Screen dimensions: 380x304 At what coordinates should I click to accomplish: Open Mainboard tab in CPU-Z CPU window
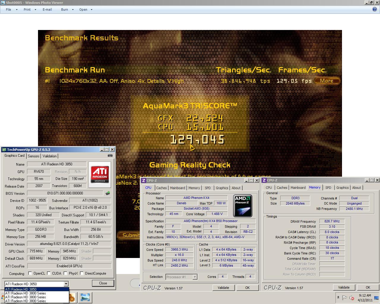pyautogui.click(x=178, y=188)
